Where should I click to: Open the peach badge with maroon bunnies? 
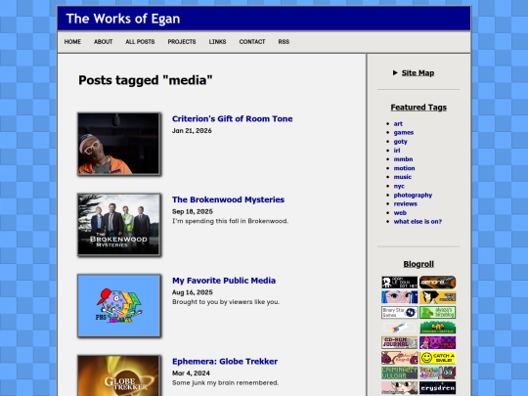tap(399, 358)
